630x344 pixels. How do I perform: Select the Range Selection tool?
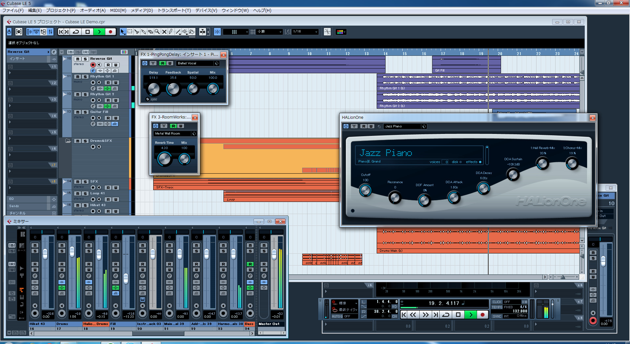[x=130, y=32]
